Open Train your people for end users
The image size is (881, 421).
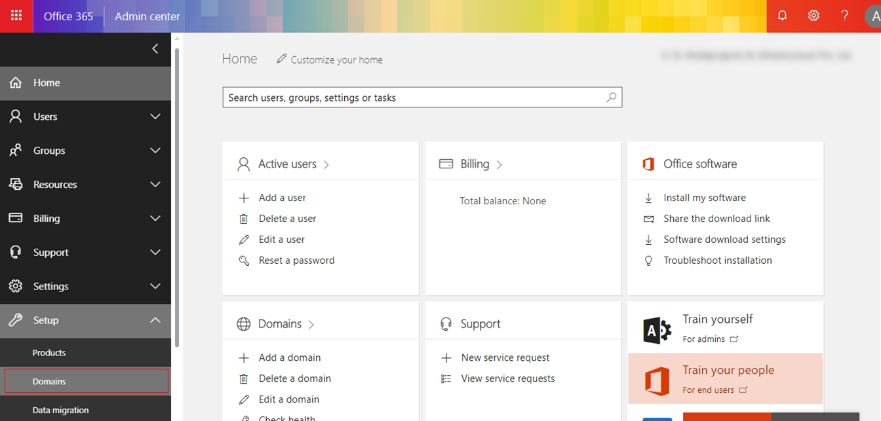pyautogui.click(x=726, y=380)
